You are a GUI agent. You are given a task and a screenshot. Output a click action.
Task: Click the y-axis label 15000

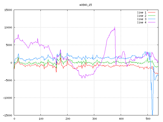coord(8,10)
